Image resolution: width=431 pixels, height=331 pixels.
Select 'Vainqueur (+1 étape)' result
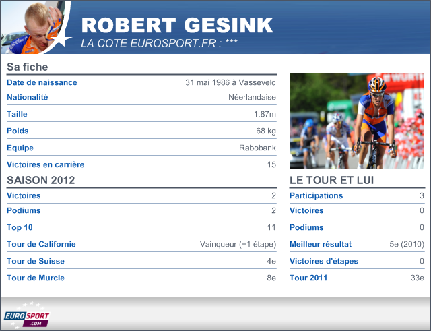(238, 244)
